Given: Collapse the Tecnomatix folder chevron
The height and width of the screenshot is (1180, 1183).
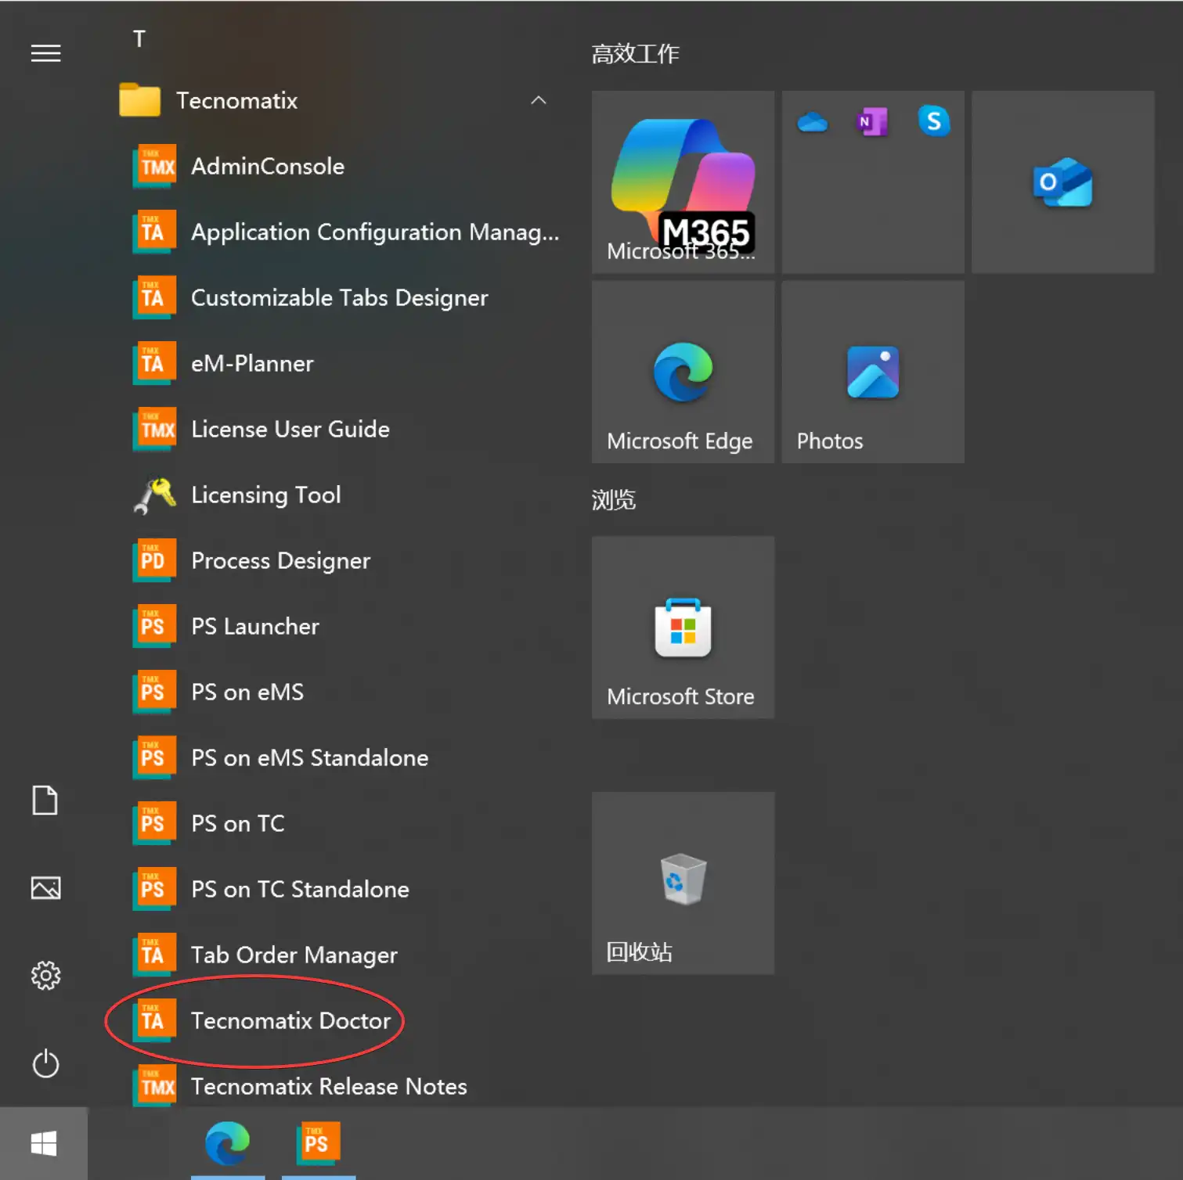Looking at the screenshot, I should point(538,100).
